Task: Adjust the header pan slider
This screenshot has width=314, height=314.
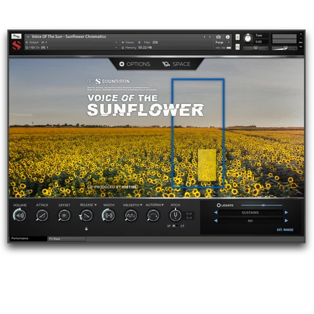Action: 255,48
